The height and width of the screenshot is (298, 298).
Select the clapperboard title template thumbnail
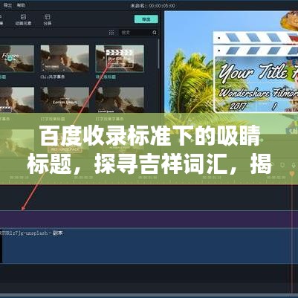[x=120, y=59]
